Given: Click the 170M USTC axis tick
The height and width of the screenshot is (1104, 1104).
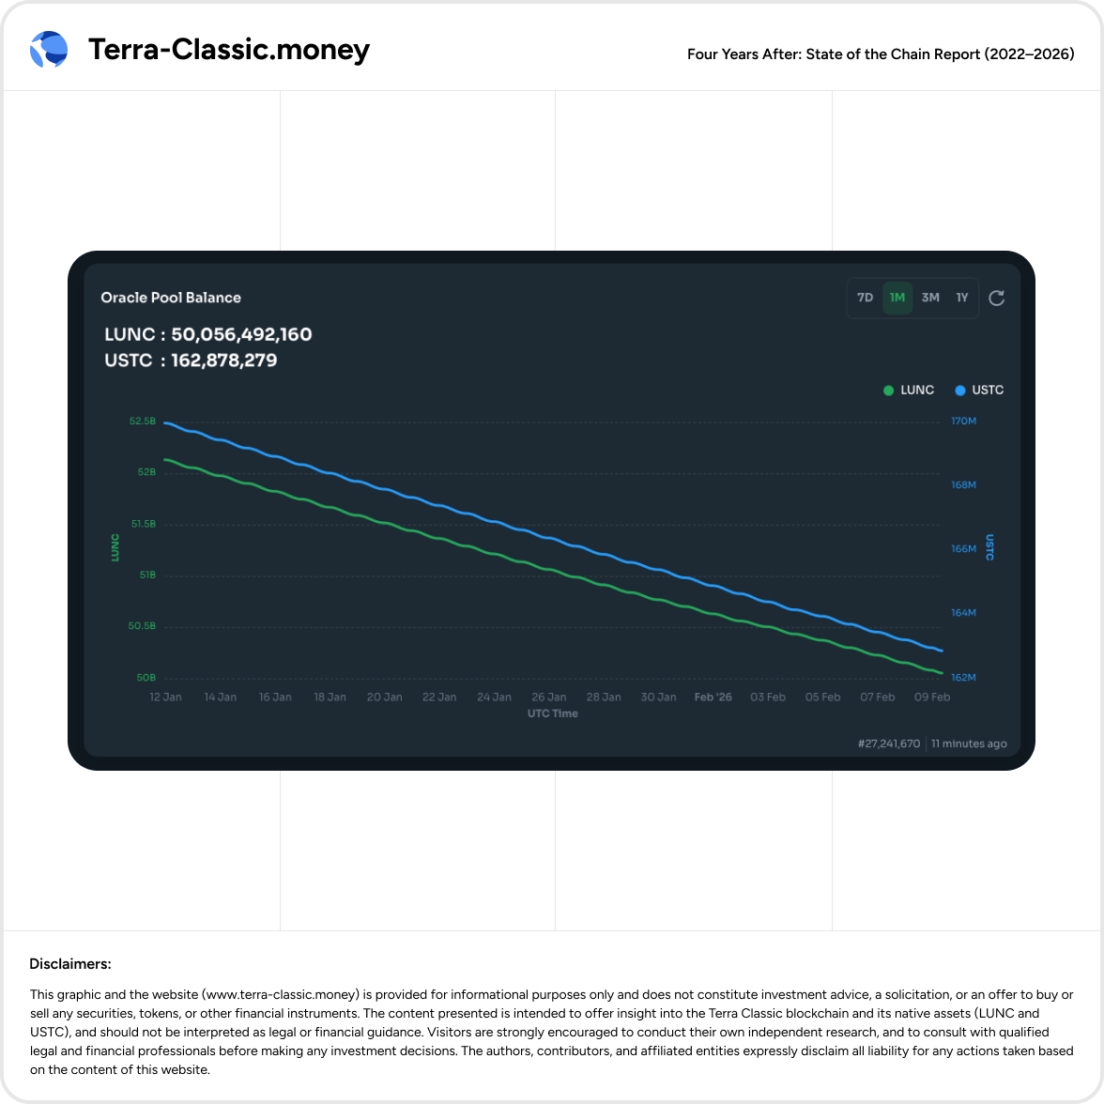Looking at the screenshot, I should click(964, 421).
